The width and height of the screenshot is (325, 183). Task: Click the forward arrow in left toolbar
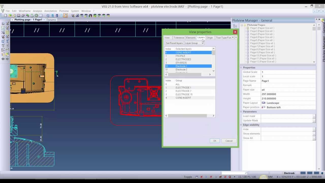pos(7,59)
